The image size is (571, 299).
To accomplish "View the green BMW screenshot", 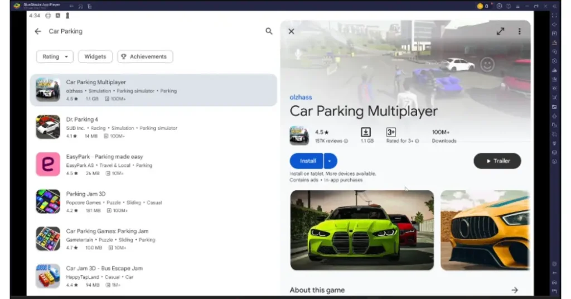I will 362,230.
